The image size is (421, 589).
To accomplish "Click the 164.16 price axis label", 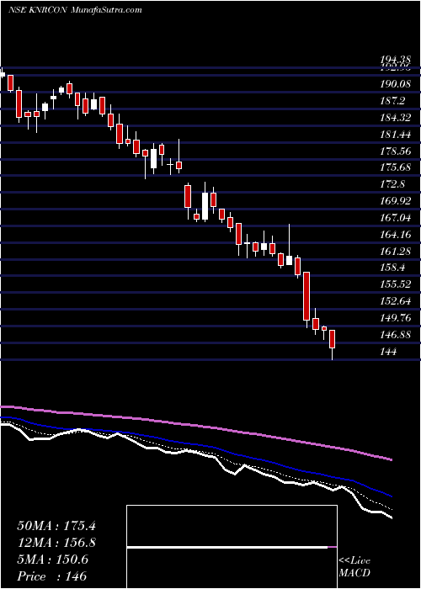I will (395, 235).
